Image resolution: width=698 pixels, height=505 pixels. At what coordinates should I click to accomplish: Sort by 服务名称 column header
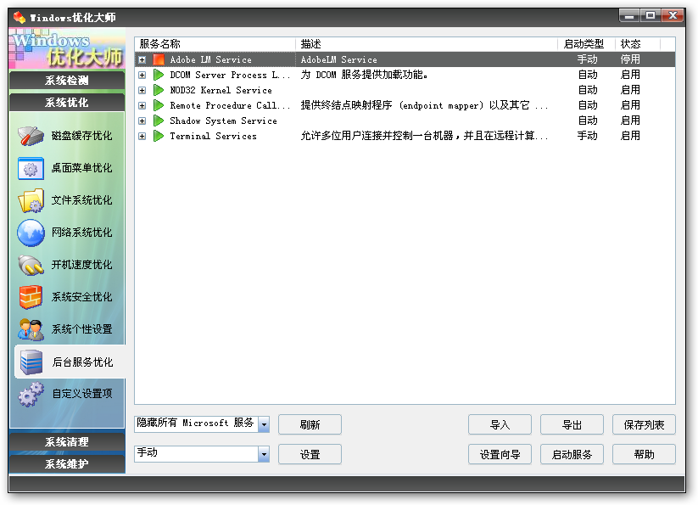tap(215, 43)
